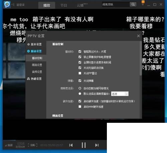
Task: Open the 高清 quality dropdown
Action: [x=120, y=94]
